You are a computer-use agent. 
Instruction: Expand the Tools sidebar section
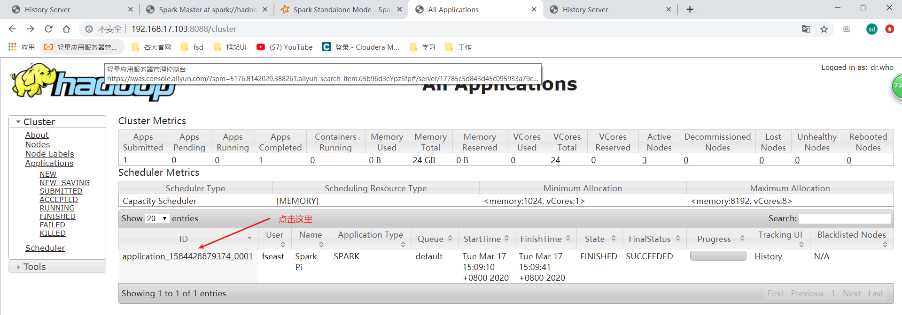pos(57,267)
